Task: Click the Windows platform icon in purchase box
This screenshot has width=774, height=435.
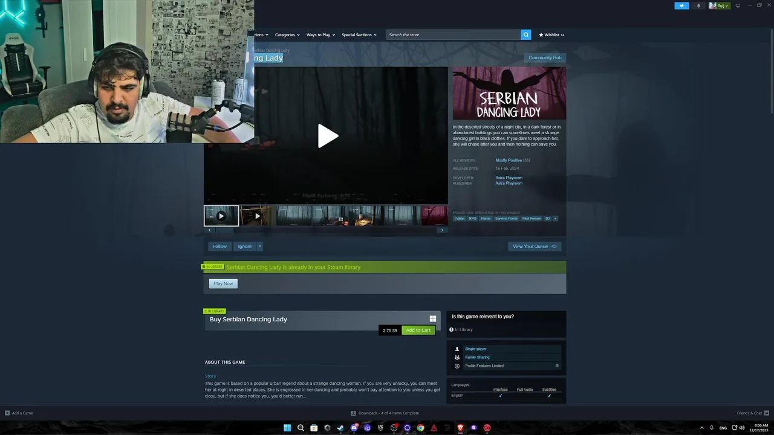Action: coord(433,318)
